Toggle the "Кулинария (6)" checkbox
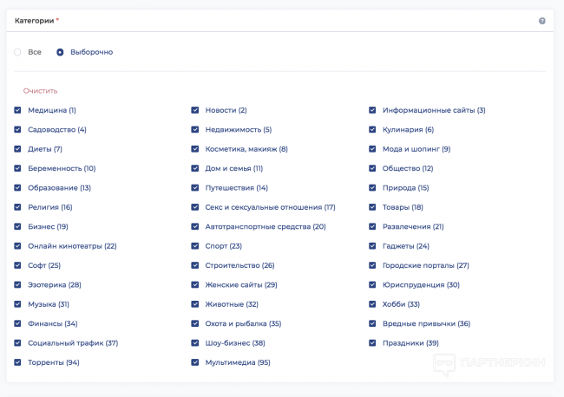Viewport: 564px width, 397px height. point(373,130)
